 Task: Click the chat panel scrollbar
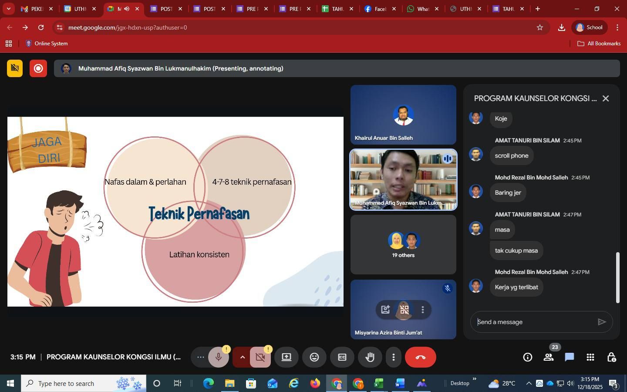pyautogui.click(x=617, y=277)
